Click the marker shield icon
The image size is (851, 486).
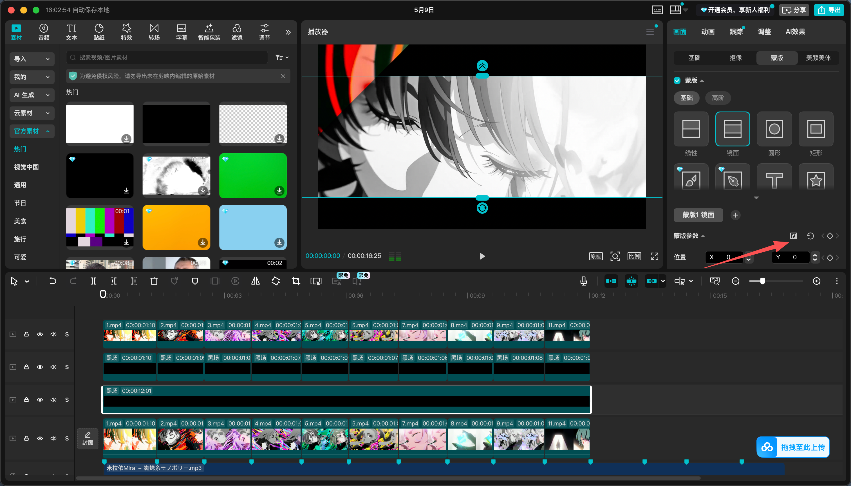(195, 281)
